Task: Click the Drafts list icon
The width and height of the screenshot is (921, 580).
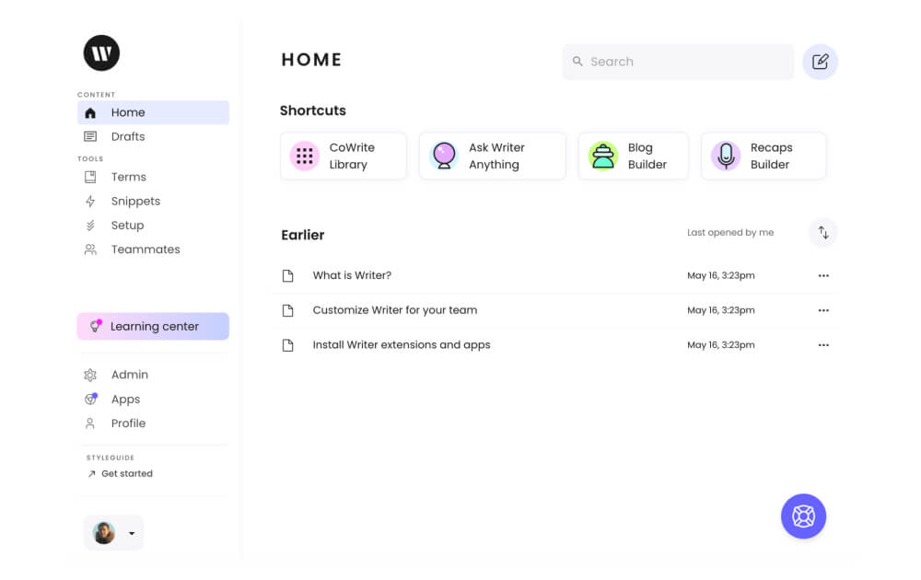Action: tap(90, 137)
